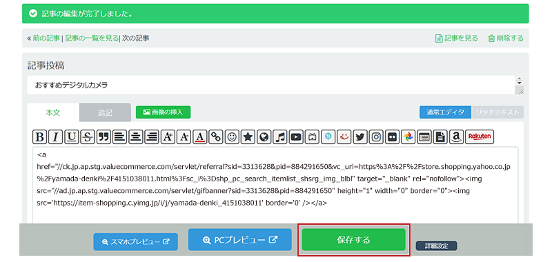Screen dimensions: 552x262
Task: Insert a Rakuten product link
Action: 480,137
